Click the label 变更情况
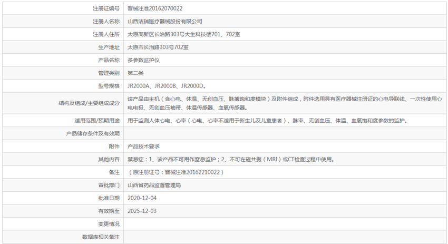The image size is (448, 244). 109,224
